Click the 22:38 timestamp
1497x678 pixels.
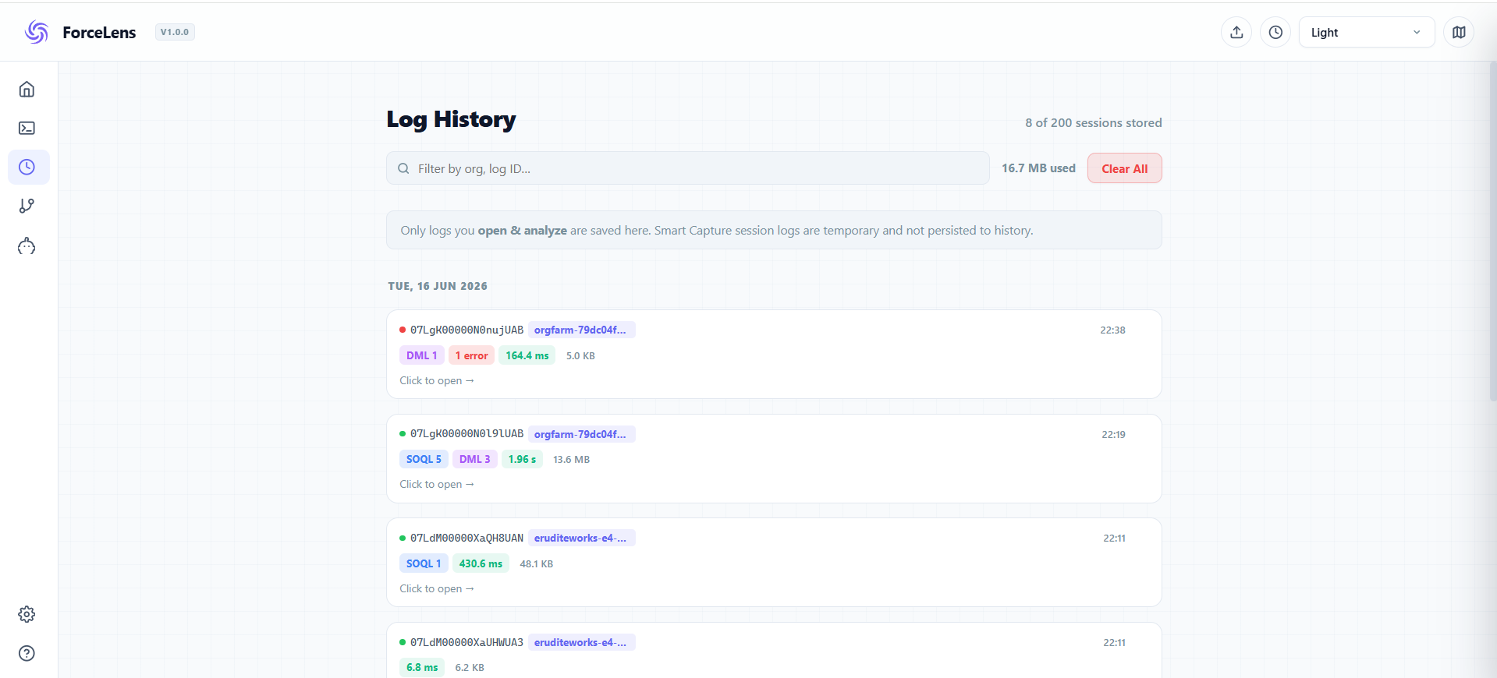pos(1112,330)
